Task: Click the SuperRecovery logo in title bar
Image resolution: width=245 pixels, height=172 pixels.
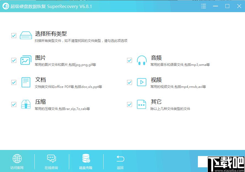Action: pos(6,6)
